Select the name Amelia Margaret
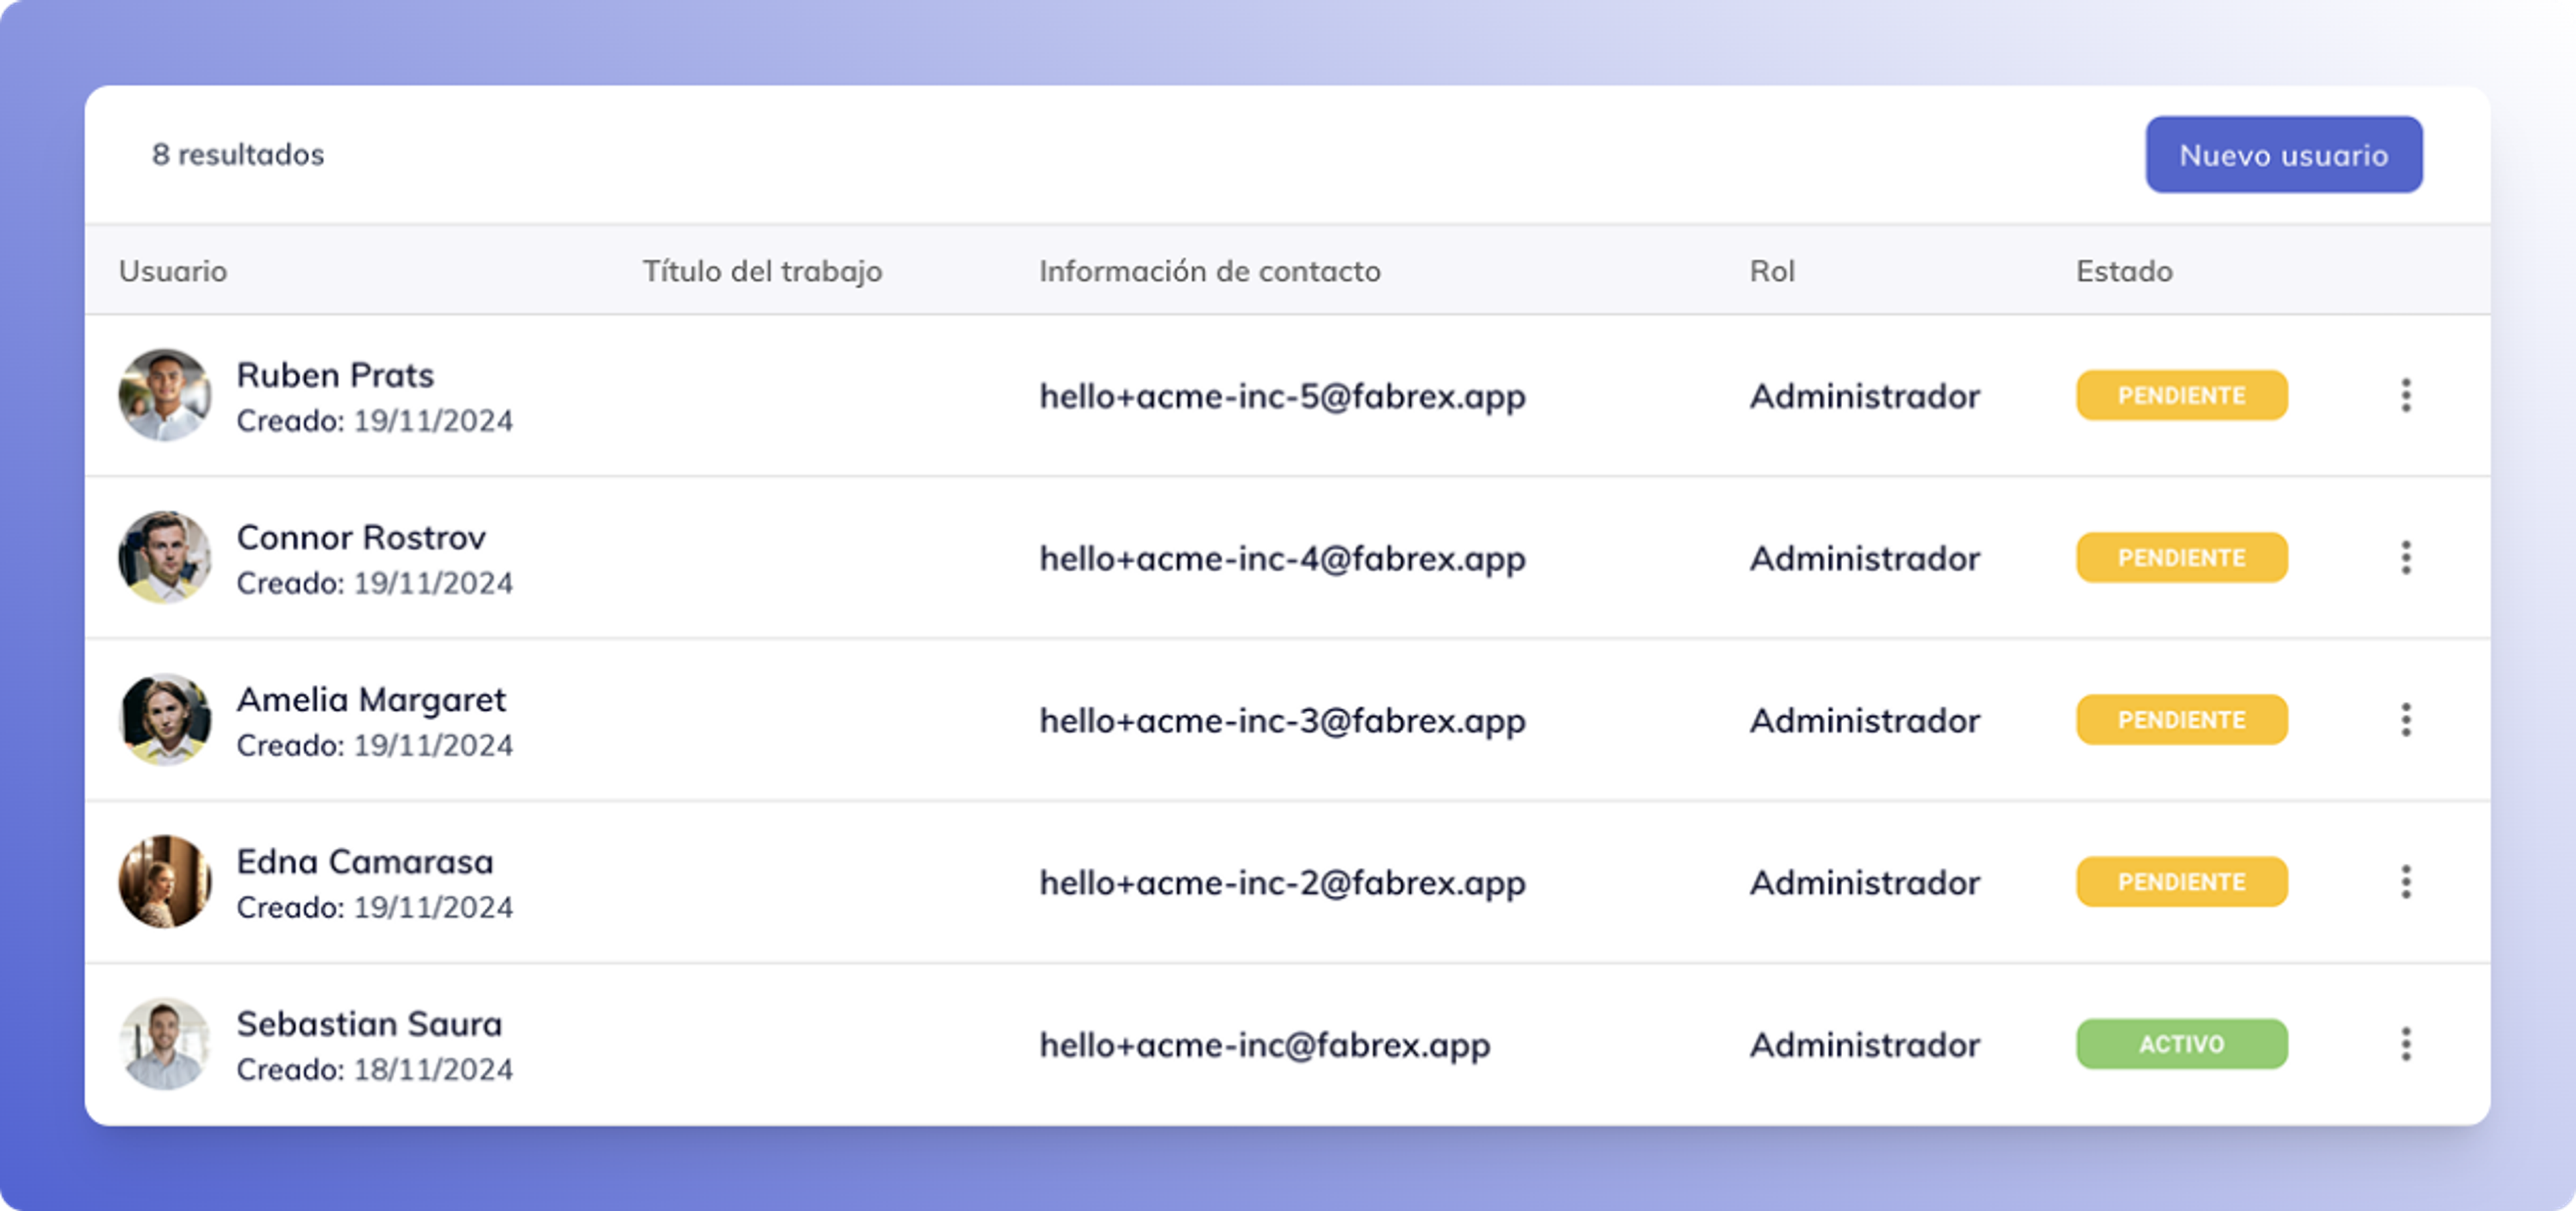The height and width of the screenshot is (1211, 2576). [371, 701]
